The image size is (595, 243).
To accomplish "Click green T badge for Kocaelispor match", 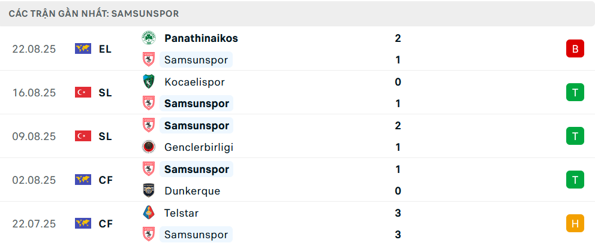I will pyautogui.click(x=575, y=93).
